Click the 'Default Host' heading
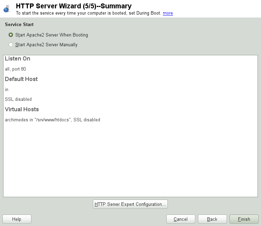The image size is (261, 226). (x=21, y=79)
